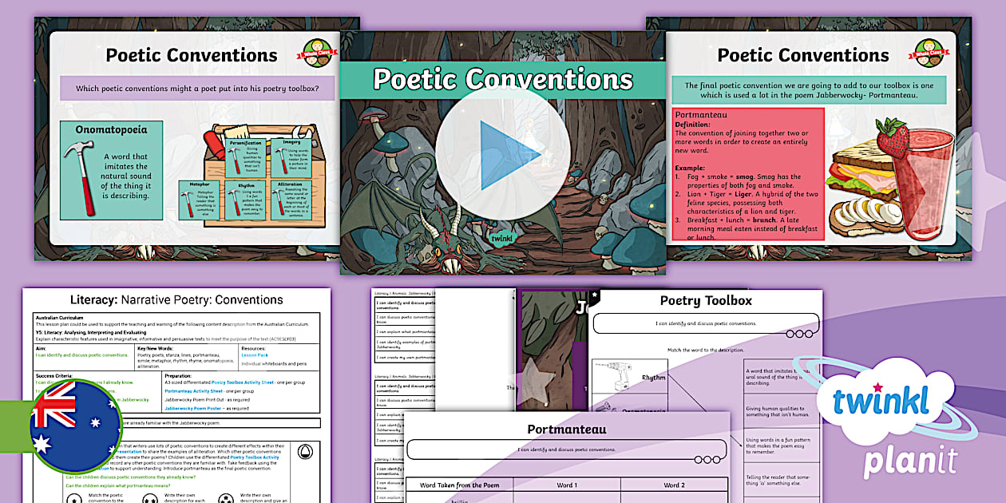1006x503 pixels.
Task: Click the egg timer icon in lesson plan
Action: point(305,452)
